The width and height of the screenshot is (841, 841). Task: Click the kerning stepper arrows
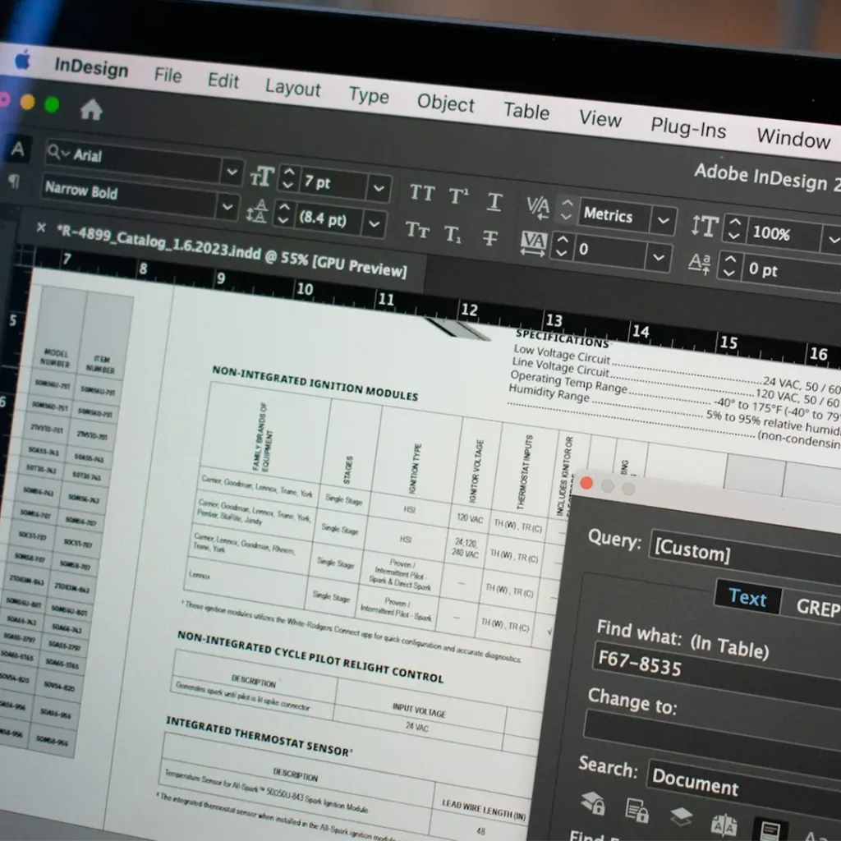coord(567,209)
